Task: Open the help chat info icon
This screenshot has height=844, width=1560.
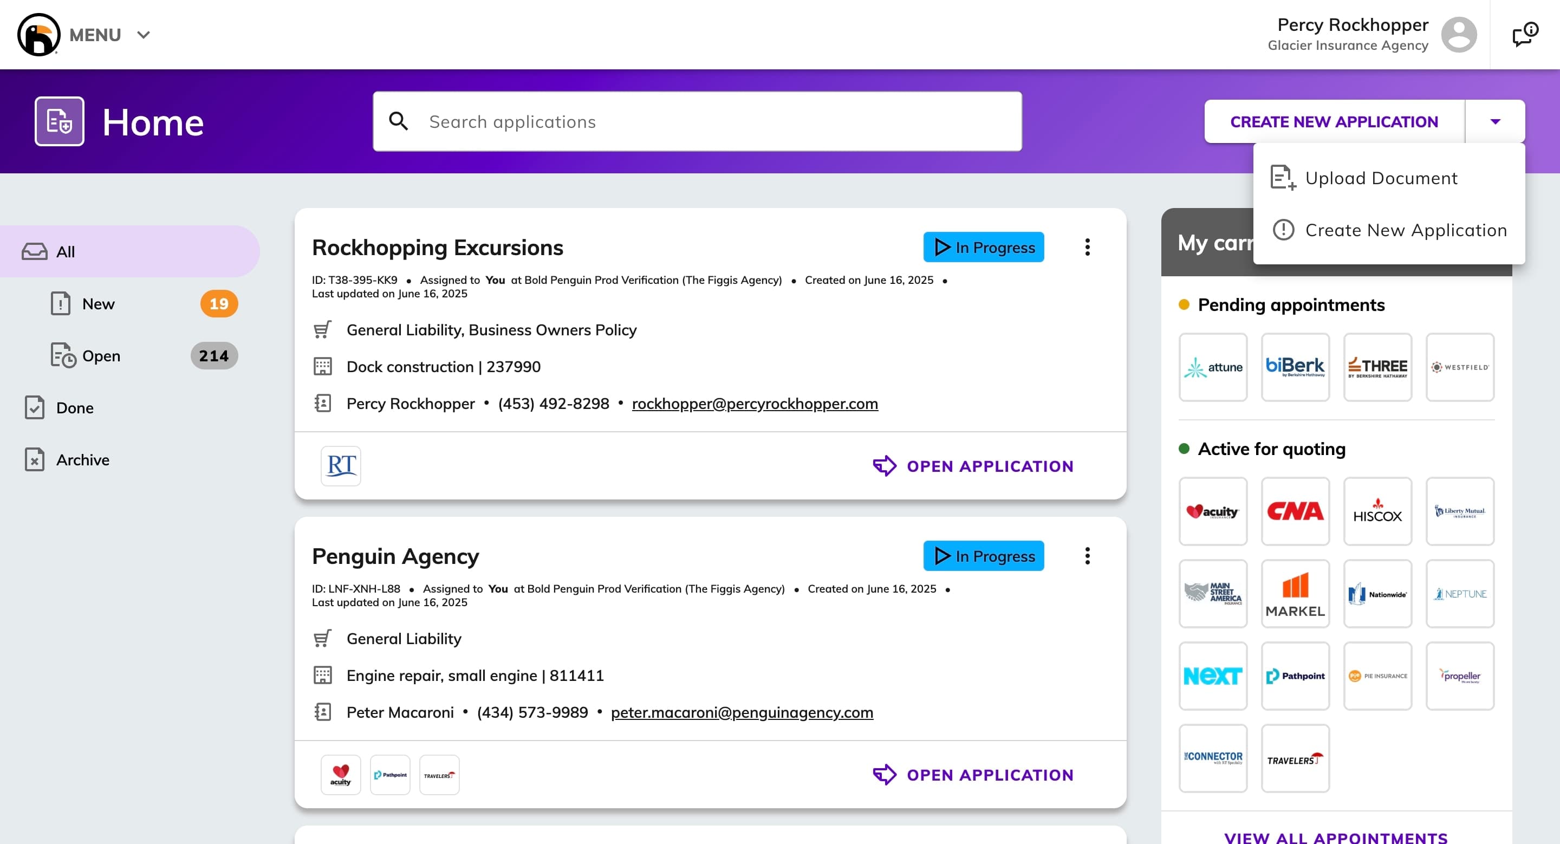Action: pyautogui.click(x=1525, y=35)
